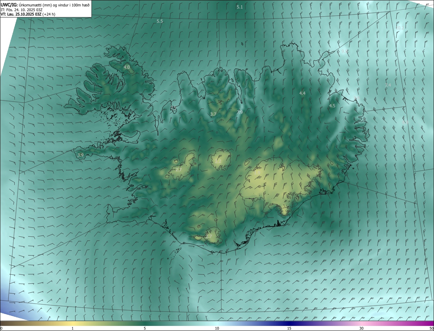Click the faint 10.2 value label

coord(400,28)
